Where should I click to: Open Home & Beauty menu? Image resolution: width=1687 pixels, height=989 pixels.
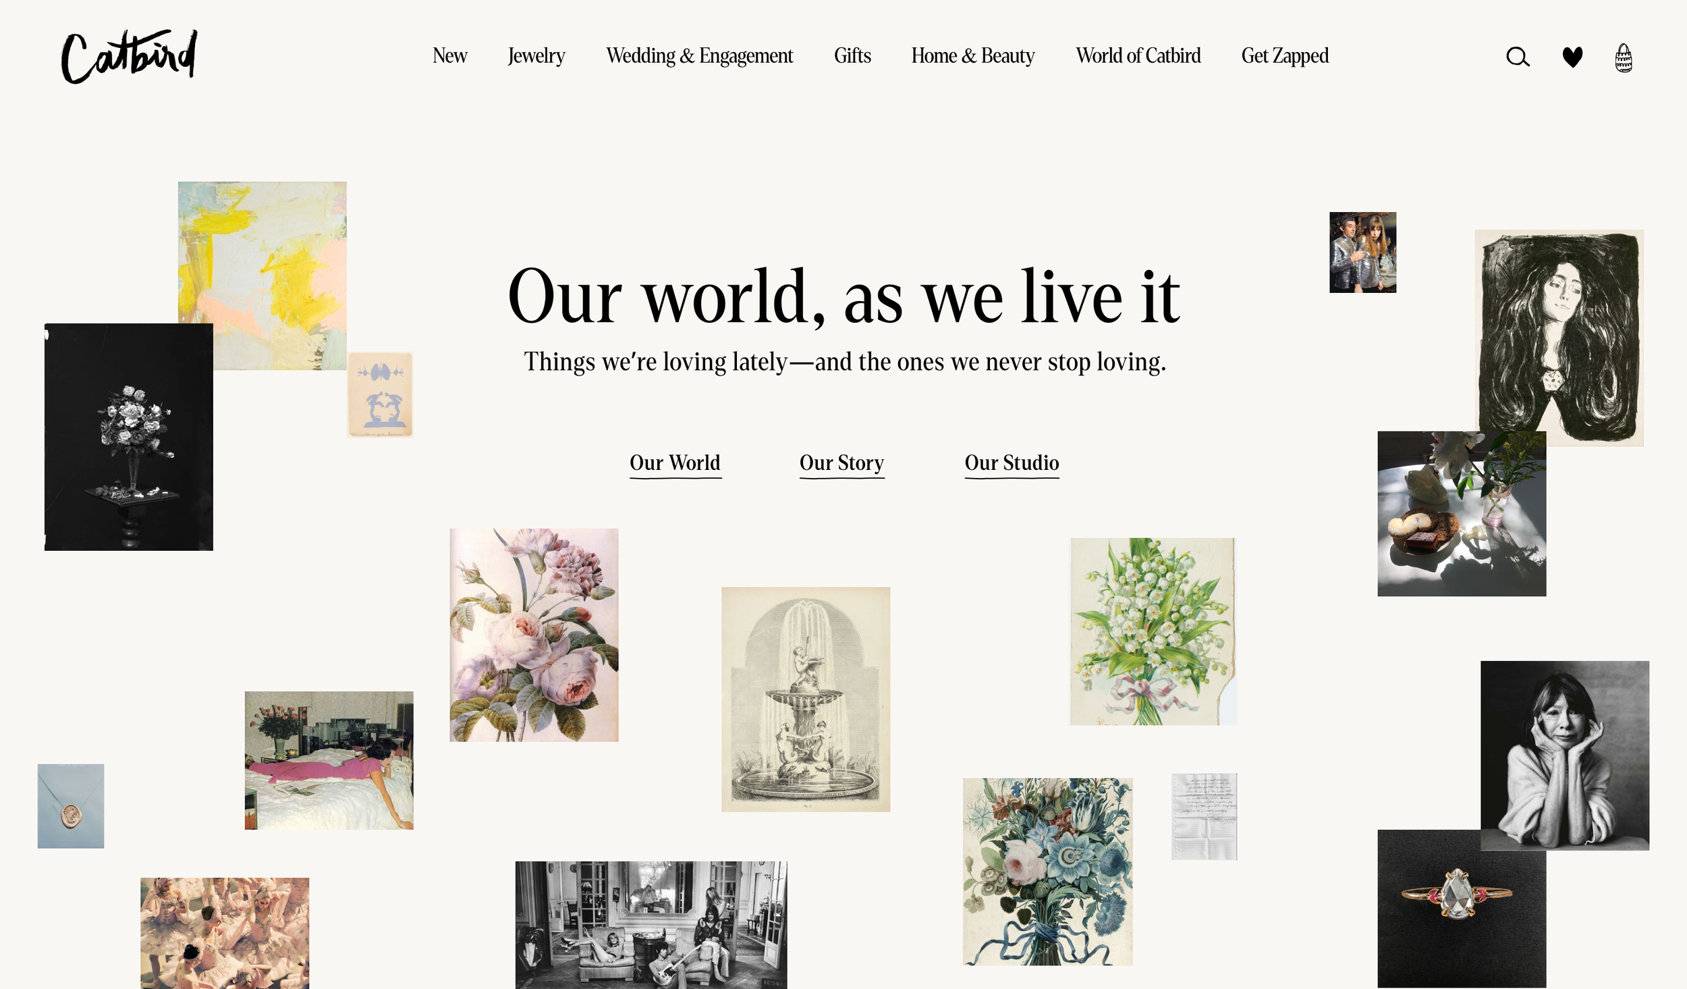[972, 55]
